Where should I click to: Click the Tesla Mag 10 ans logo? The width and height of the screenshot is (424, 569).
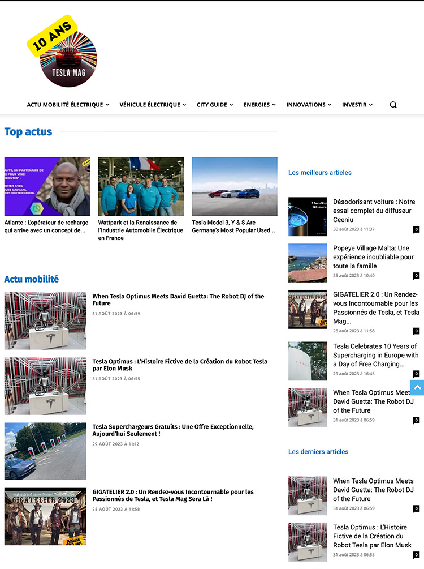pyautogui.click(x=62, y=51)
